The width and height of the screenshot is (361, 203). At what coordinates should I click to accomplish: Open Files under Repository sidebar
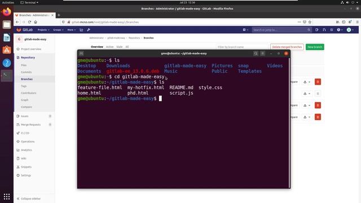(24, 65)
